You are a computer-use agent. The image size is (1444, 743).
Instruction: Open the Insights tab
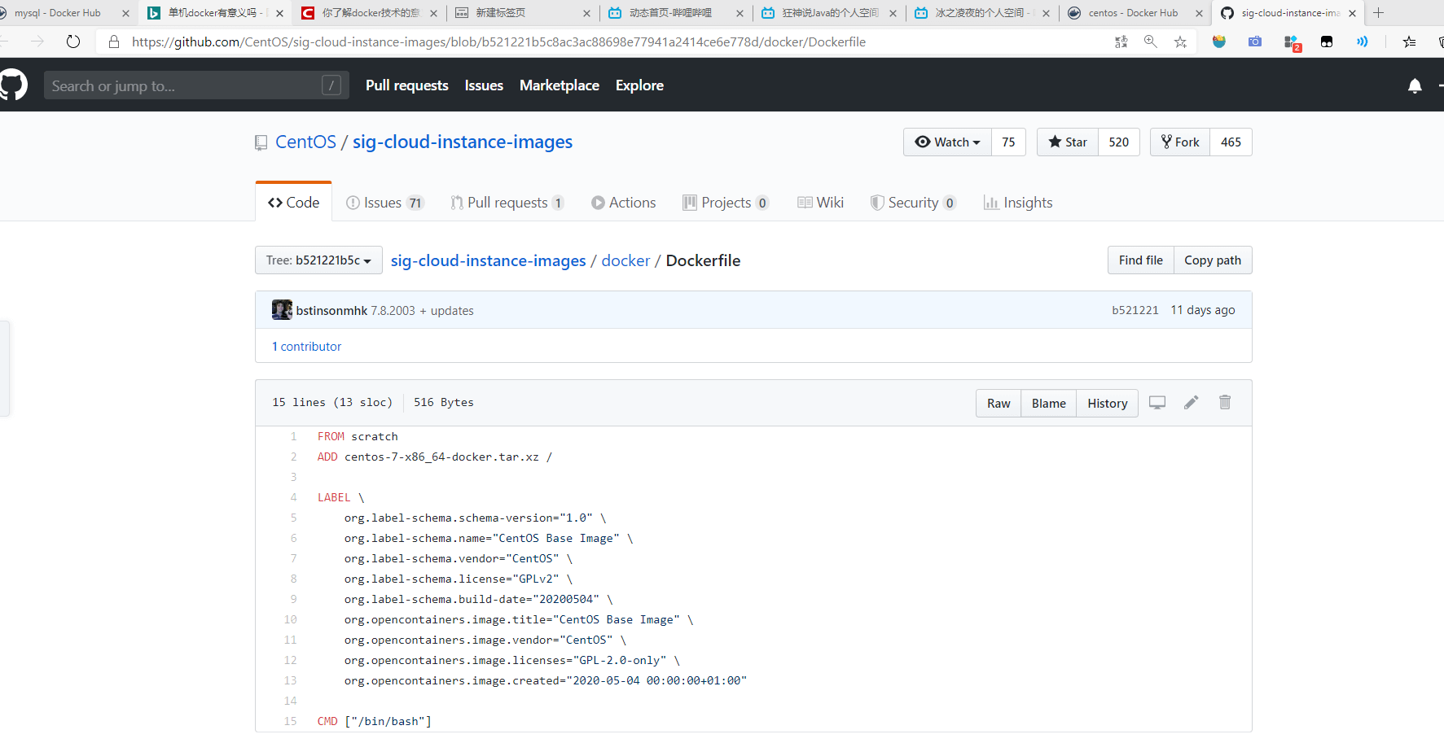tap(1018, 203)
